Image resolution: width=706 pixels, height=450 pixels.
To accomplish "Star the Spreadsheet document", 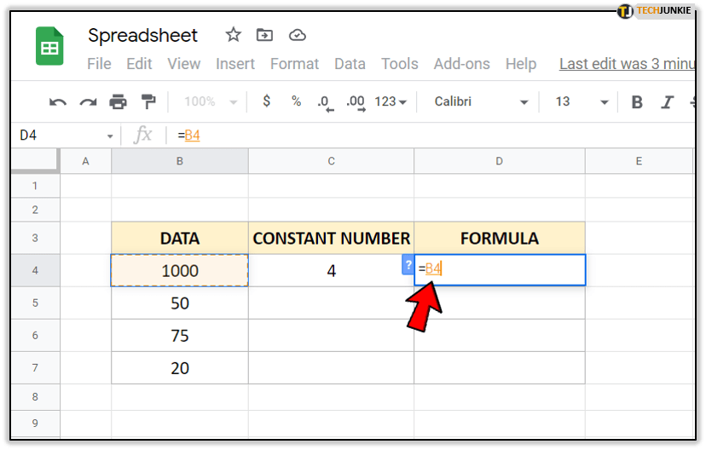I will click(233, 35).
